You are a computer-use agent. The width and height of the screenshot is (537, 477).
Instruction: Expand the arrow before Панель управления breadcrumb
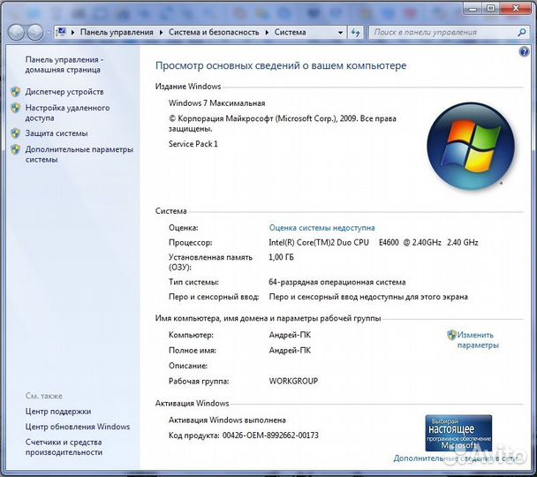pyautogui.click(x=72, y=33)
